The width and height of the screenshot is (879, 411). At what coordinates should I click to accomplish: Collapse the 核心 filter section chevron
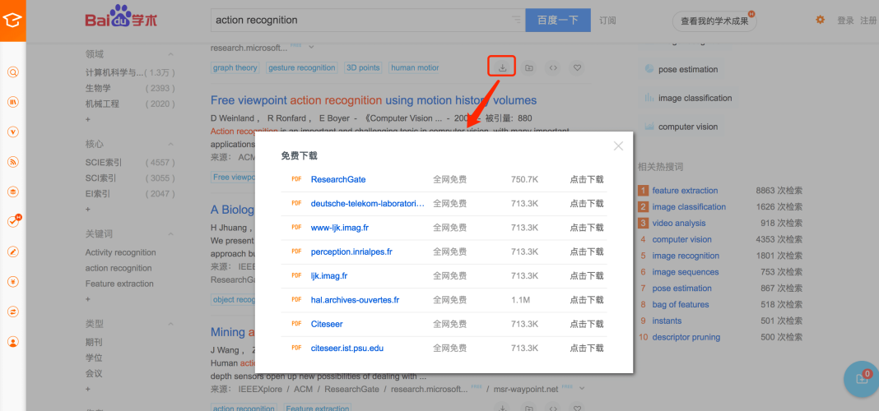(170, 144)
